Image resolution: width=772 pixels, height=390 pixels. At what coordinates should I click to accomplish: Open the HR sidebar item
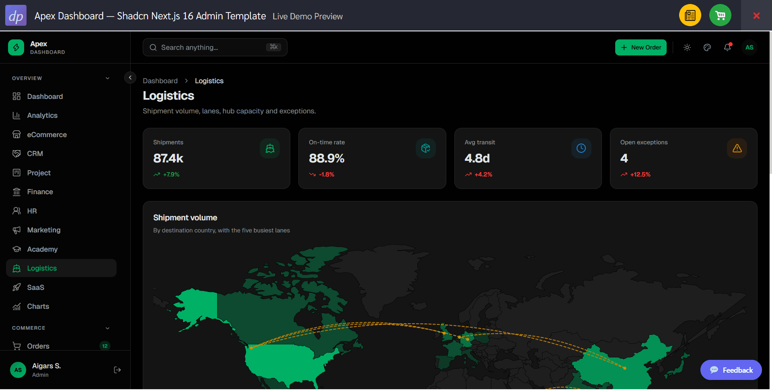coord(61,211)
